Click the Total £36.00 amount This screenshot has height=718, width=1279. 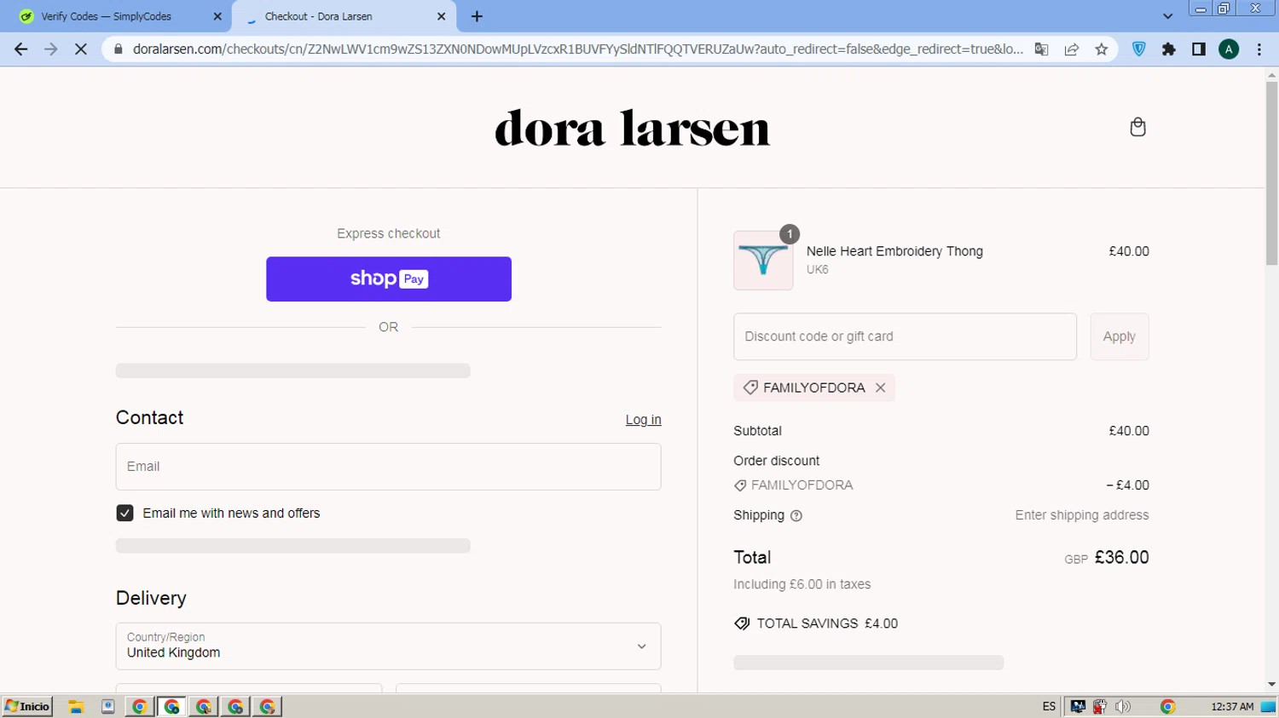click(x=1121, y=557)
